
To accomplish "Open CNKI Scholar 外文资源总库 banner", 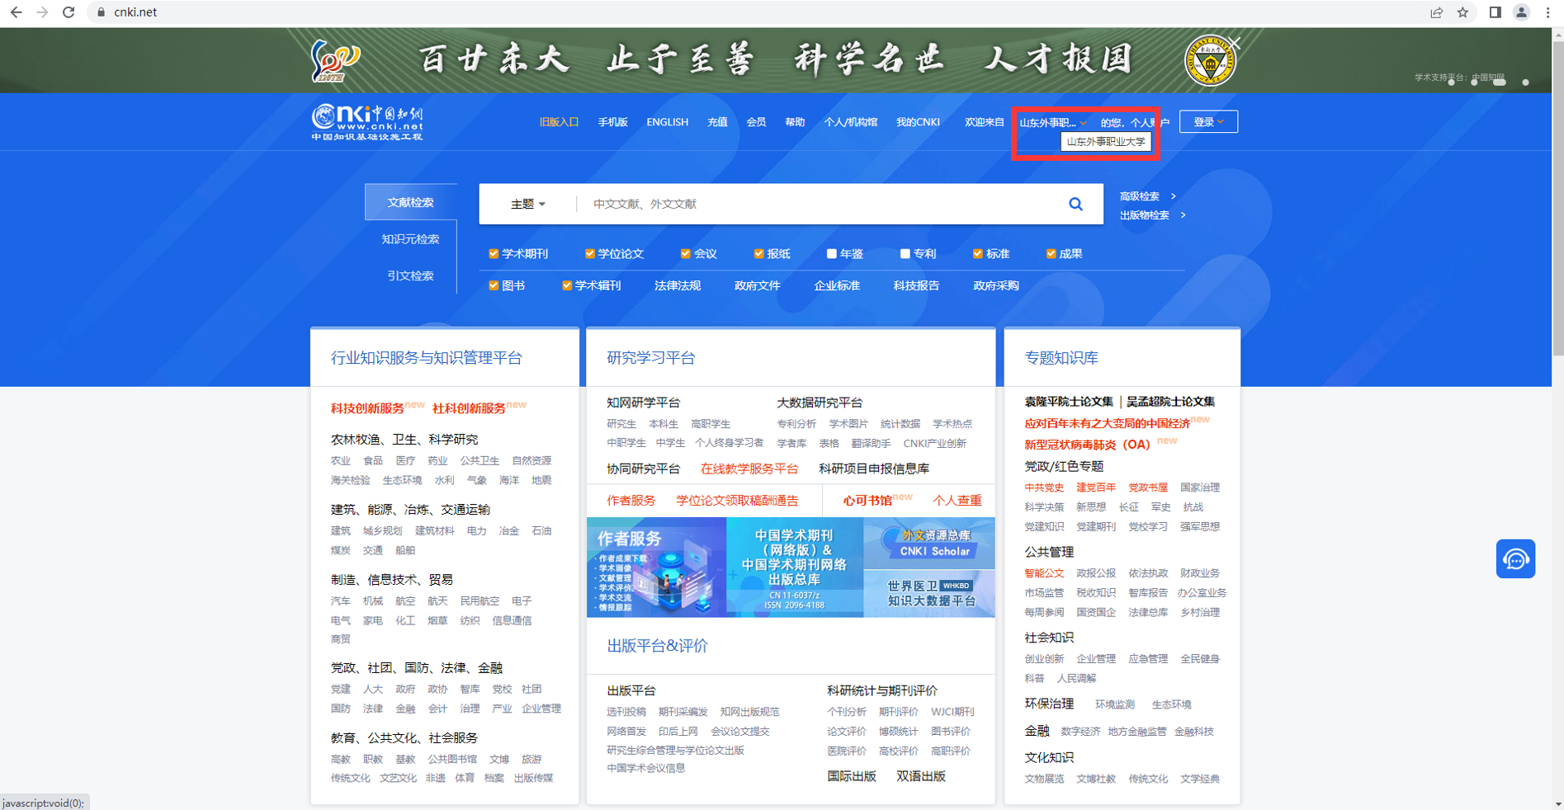I will (929, 544).
